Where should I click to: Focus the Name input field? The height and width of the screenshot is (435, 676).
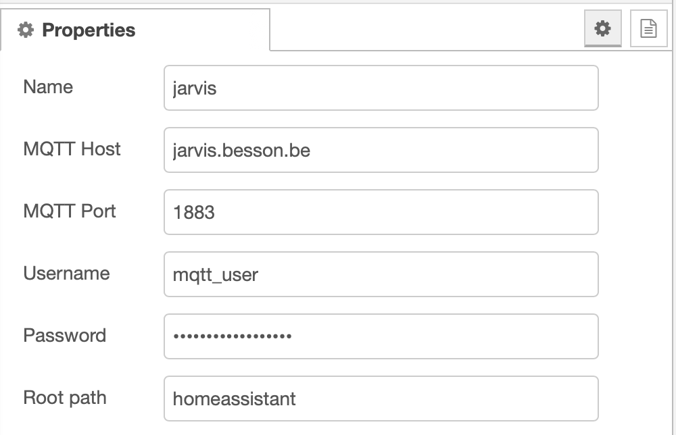[381, 88]
